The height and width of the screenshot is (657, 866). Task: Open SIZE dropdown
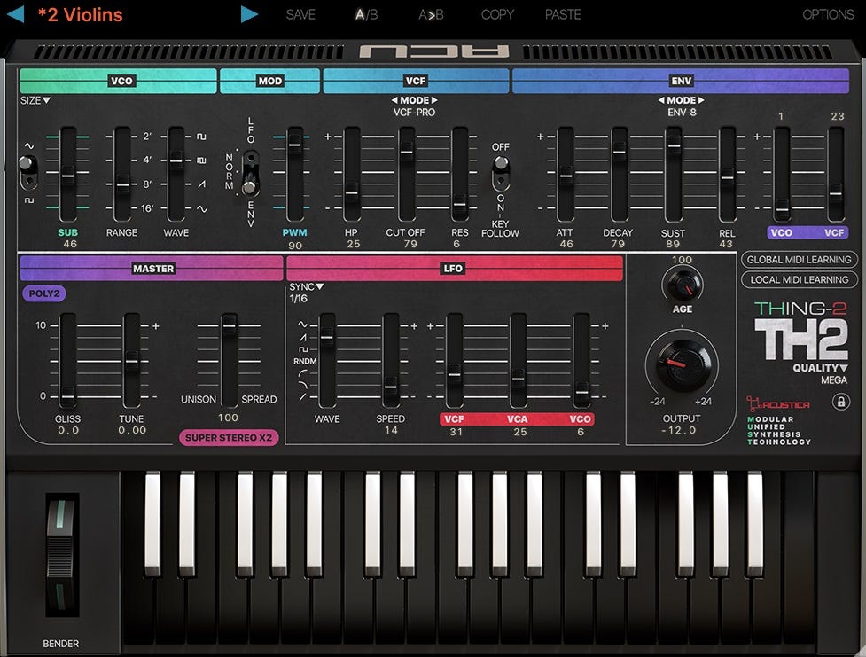point(35,100)
